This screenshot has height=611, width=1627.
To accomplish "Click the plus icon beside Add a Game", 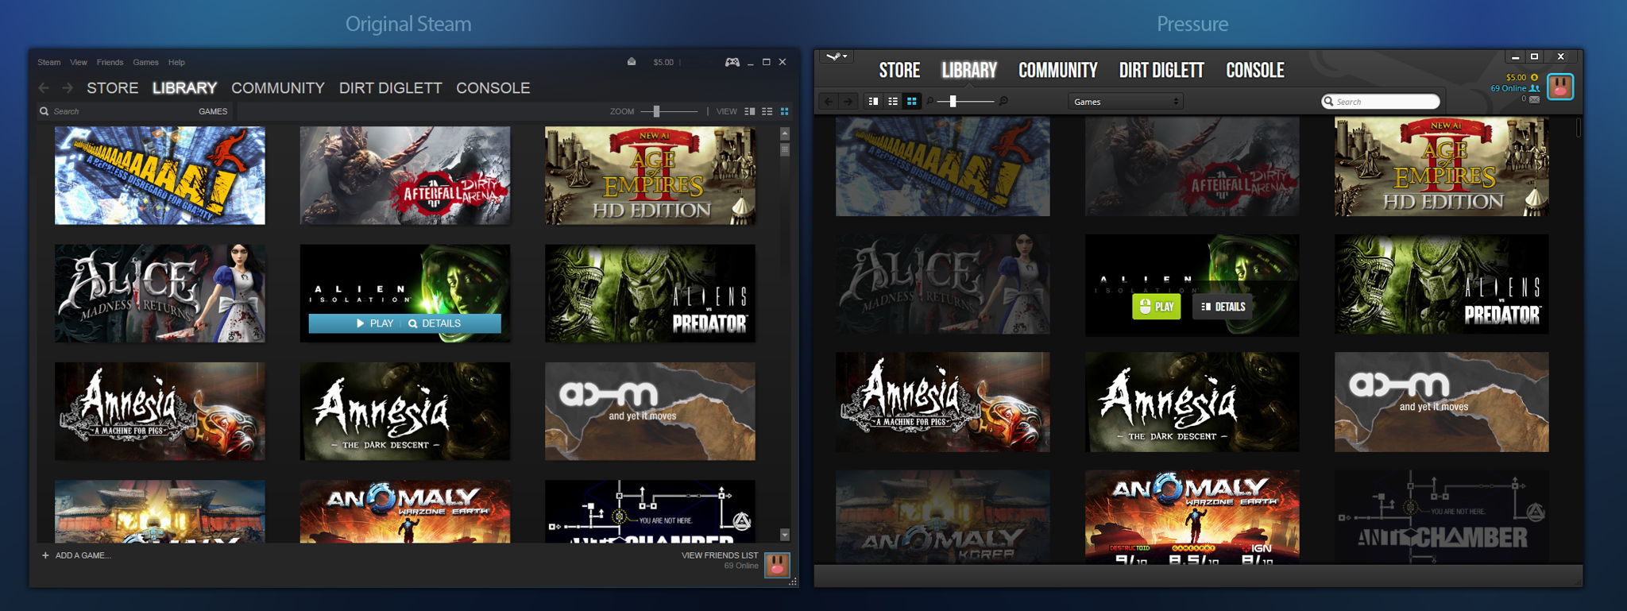I will (45, 555).
